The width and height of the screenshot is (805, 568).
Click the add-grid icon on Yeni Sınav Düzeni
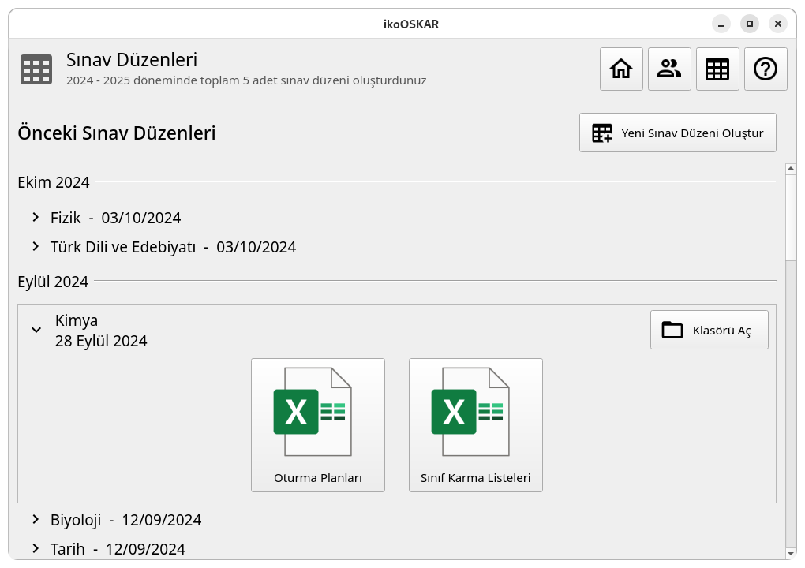click(x=601, y=133)
